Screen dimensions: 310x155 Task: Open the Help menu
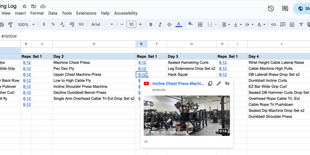click(105, 13)
